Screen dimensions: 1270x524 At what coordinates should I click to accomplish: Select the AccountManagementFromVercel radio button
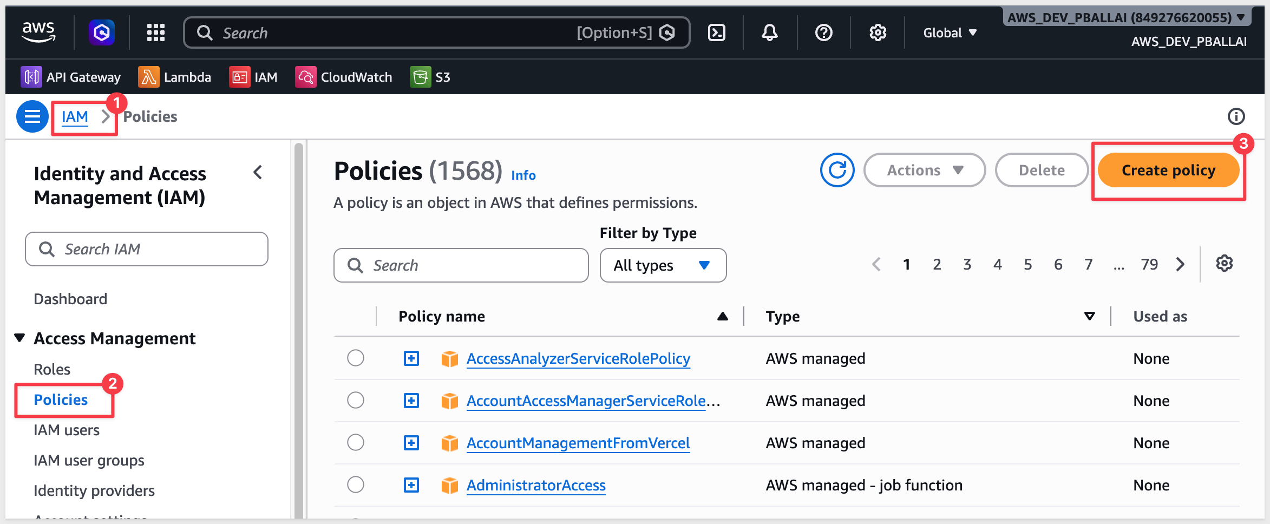pos(356,442)
